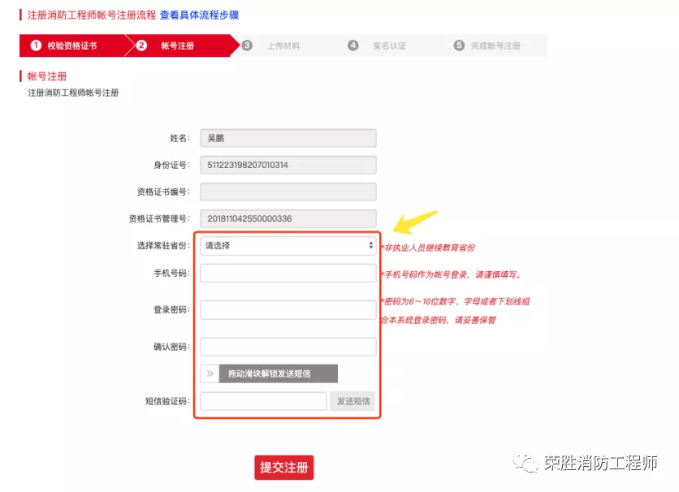
Task: Click the » slider handle icon
Action: (x=210, y=373)
